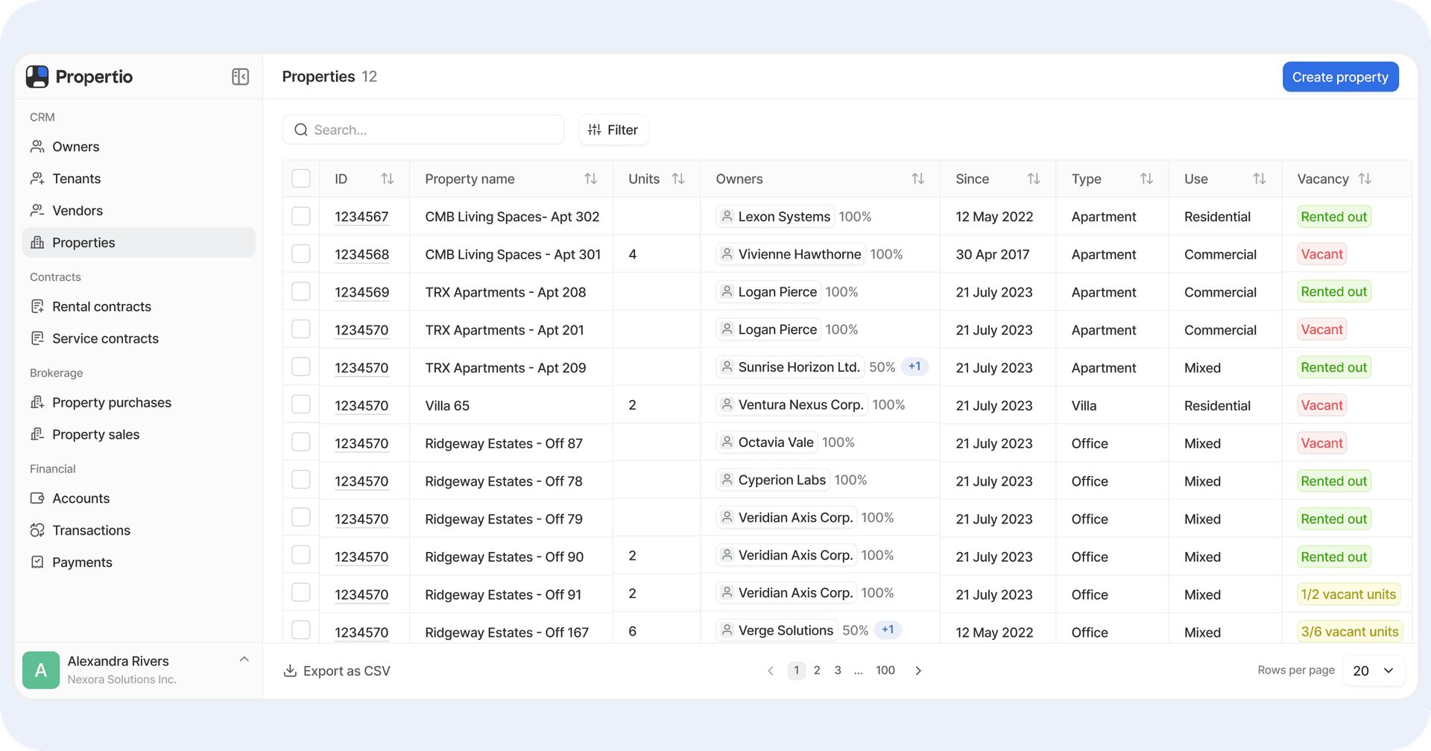
Task: Toggle select-all checkbox in table header
Action: click(301, 179)
